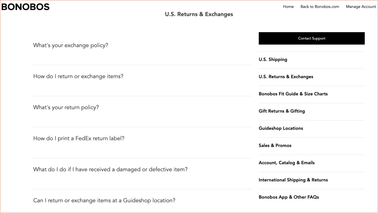This screenshot has width=378, height=213.
Task: Open Manage Account from top navigation
Action: [x=361, y=6]
